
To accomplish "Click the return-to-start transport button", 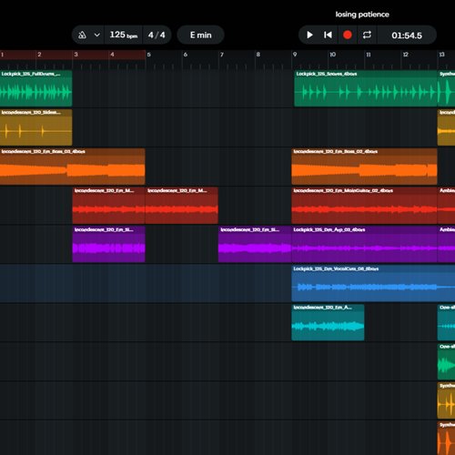I will (x=328, y=35).
